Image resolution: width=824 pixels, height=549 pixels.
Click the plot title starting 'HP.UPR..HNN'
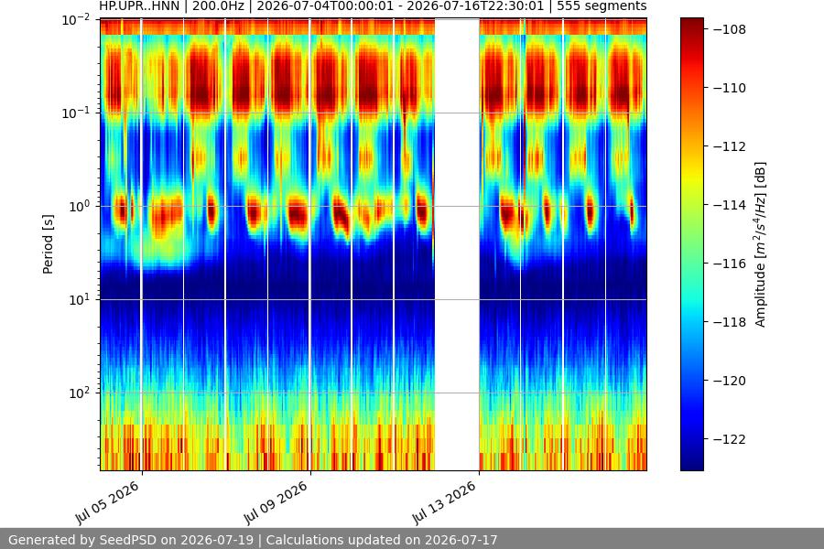[x=373, y=6]
